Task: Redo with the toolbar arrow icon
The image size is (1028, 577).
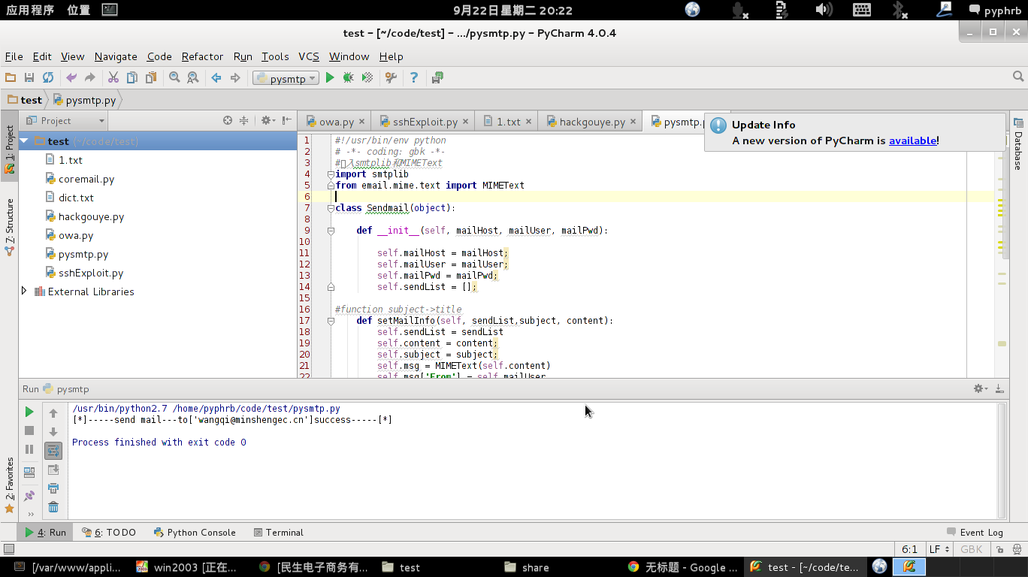Action: (90, 77)
